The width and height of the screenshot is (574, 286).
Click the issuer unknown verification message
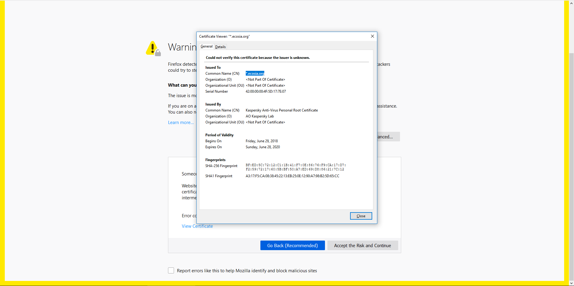(258, 58)
